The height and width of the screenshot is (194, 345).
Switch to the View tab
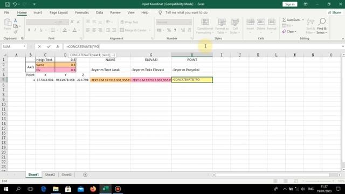[131, 12]
